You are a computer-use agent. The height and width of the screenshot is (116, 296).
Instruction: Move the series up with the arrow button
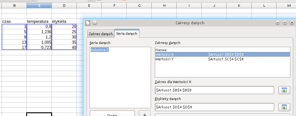click(x=145, y=114)
